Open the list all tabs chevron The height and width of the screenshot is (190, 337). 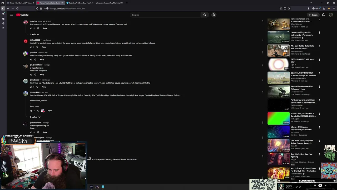click(x=311, y=3)
